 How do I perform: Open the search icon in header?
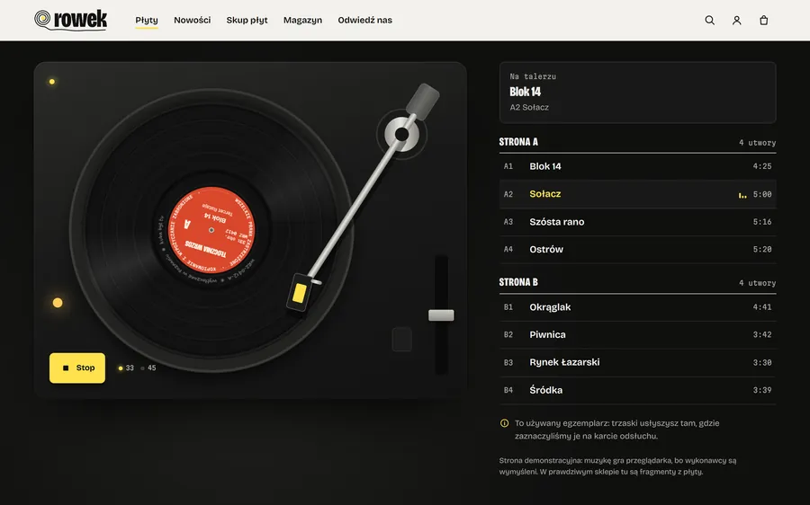710,20
